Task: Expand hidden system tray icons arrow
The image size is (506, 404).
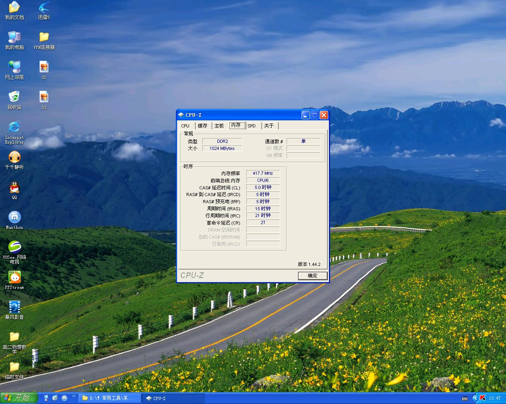Action: coord(475,398)
